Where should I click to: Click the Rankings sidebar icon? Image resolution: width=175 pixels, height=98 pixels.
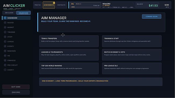coord(5,51)
